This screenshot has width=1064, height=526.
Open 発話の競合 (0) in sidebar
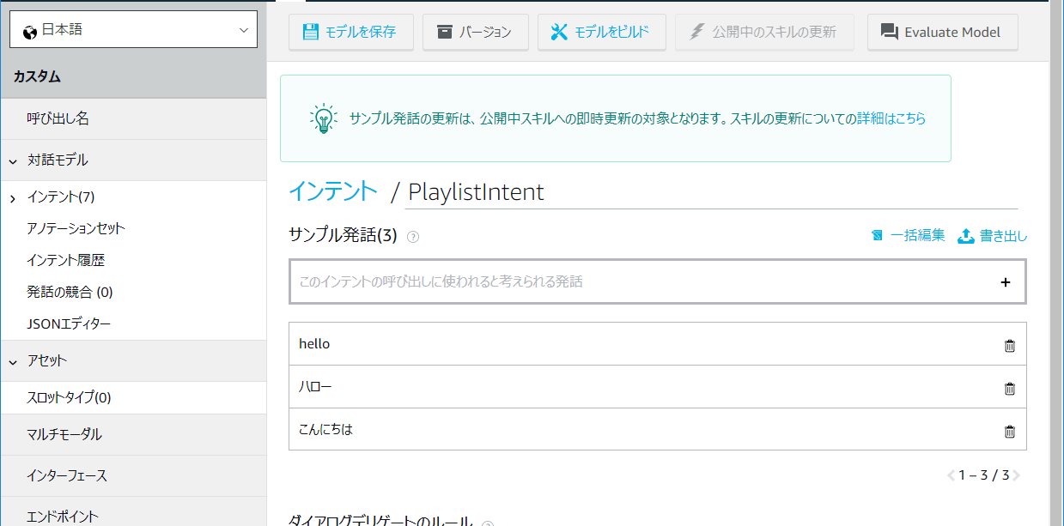tap(70, 292)
